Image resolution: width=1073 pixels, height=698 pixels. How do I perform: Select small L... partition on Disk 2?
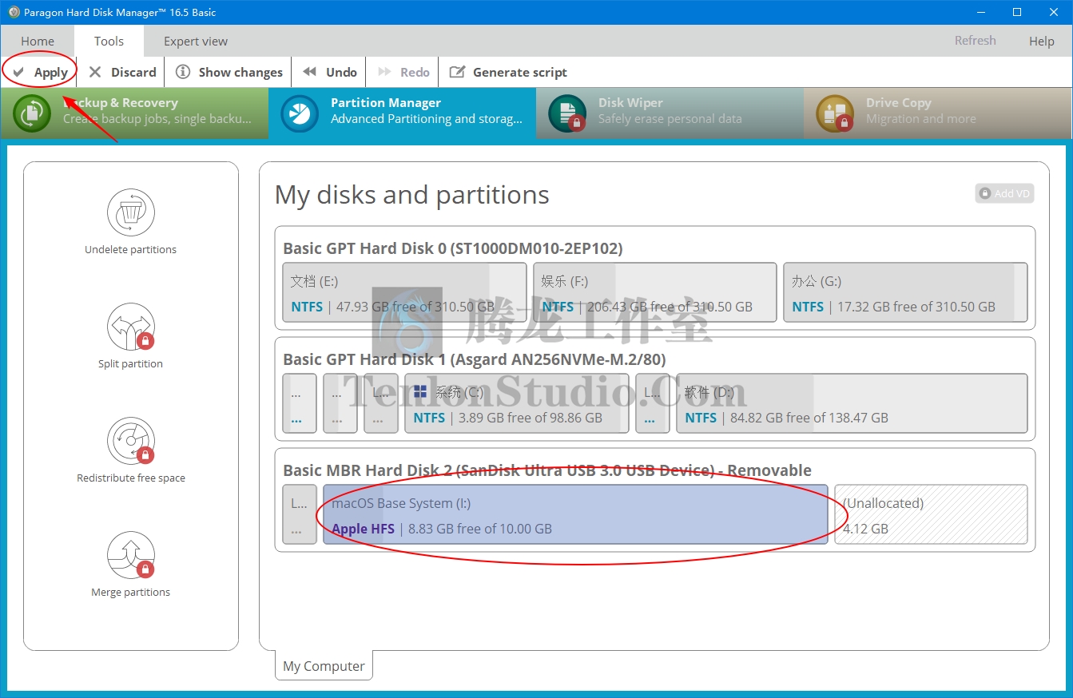(x=300, y=514)
